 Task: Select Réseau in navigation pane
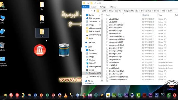89,81
